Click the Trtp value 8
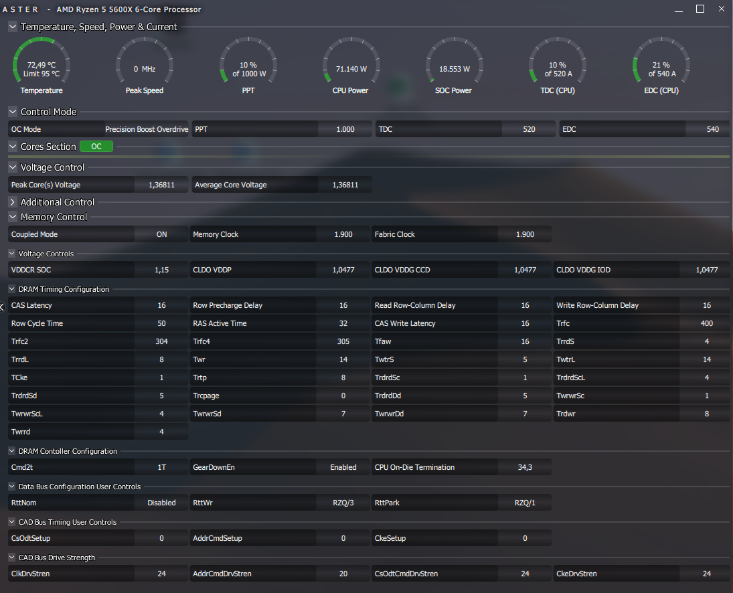733x593 pixels. pos(343,377)
